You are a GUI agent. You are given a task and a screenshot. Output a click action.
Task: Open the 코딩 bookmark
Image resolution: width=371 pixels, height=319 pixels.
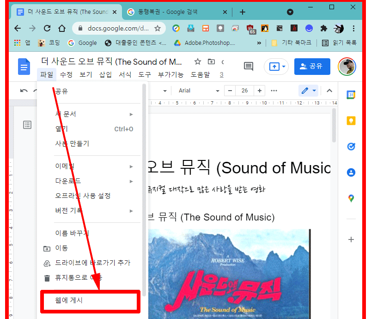coord(49,43)
